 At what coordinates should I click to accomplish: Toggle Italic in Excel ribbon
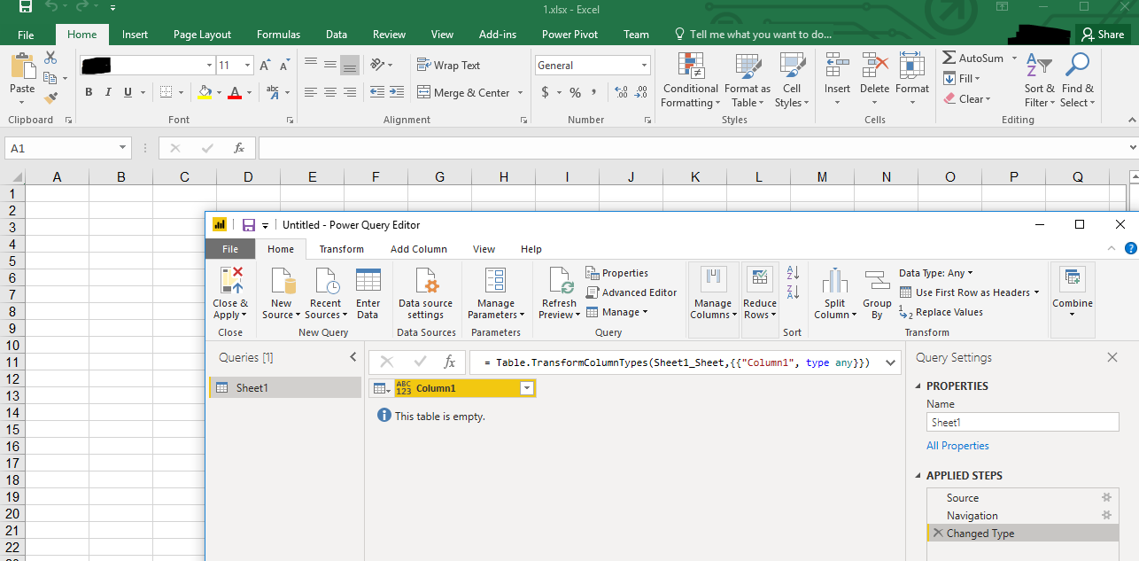pyautogui.click(x=108, y=92)
